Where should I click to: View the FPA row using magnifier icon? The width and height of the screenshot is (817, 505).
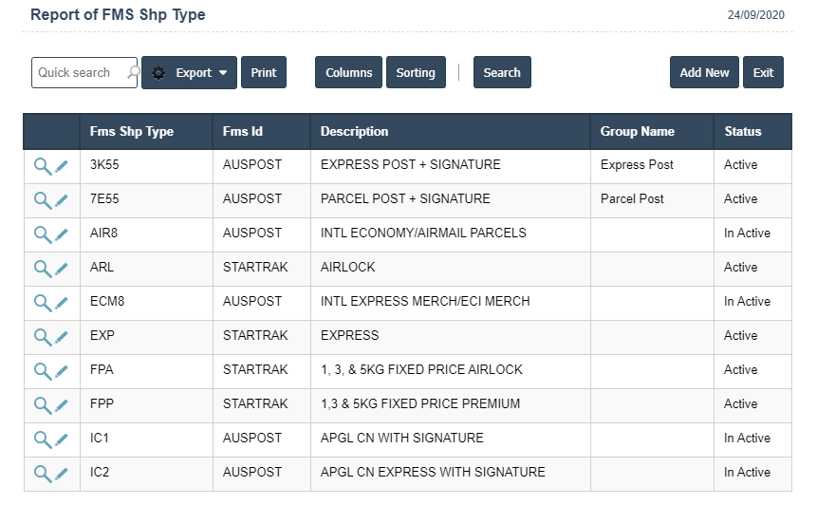(x=43, y=371)
